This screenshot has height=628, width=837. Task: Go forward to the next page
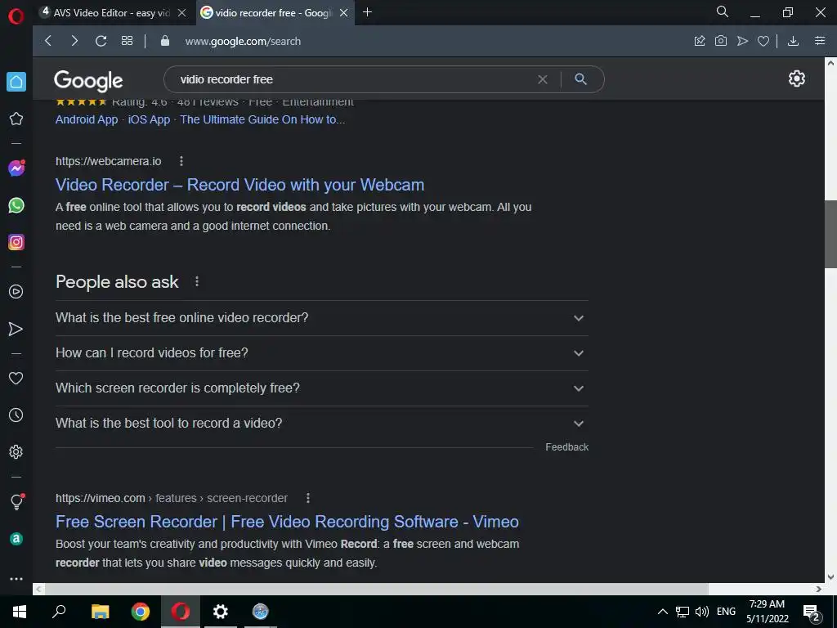click(x=74, y=41)
